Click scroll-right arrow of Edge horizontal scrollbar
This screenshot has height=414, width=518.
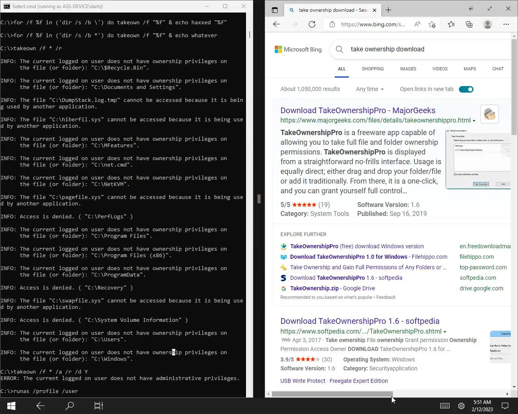pyautogui.click(x=507, y=394)
